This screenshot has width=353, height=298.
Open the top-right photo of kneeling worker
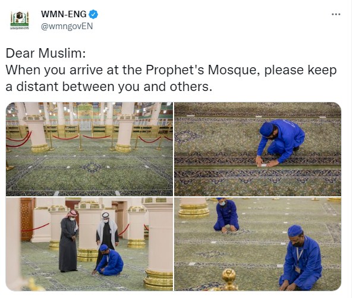click(258, 149)
